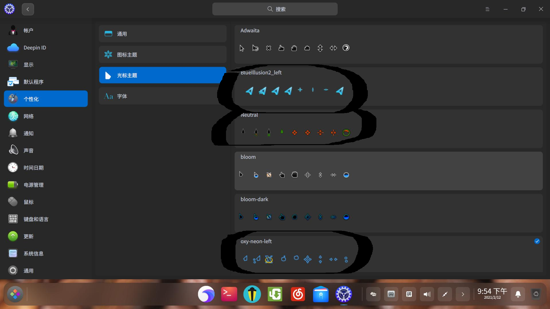Choose the bloom-dark cursor theme
The height and width of the screenshot is (309, 550).
click(388, 213)
